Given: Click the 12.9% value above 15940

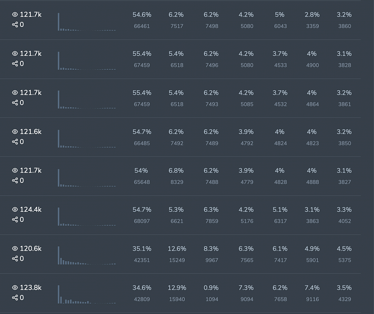Looking at the screenshot, I should click(177, 288).
